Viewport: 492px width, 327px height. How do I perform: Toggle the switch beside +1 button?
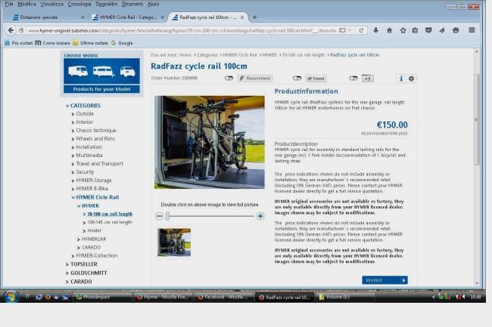point(353,79)
